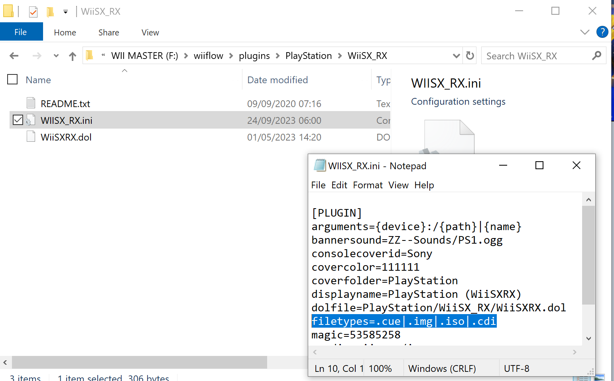Click the address bar folder icon
The width and height of the screenshot is (614, 381).
(x=90, y=55)
